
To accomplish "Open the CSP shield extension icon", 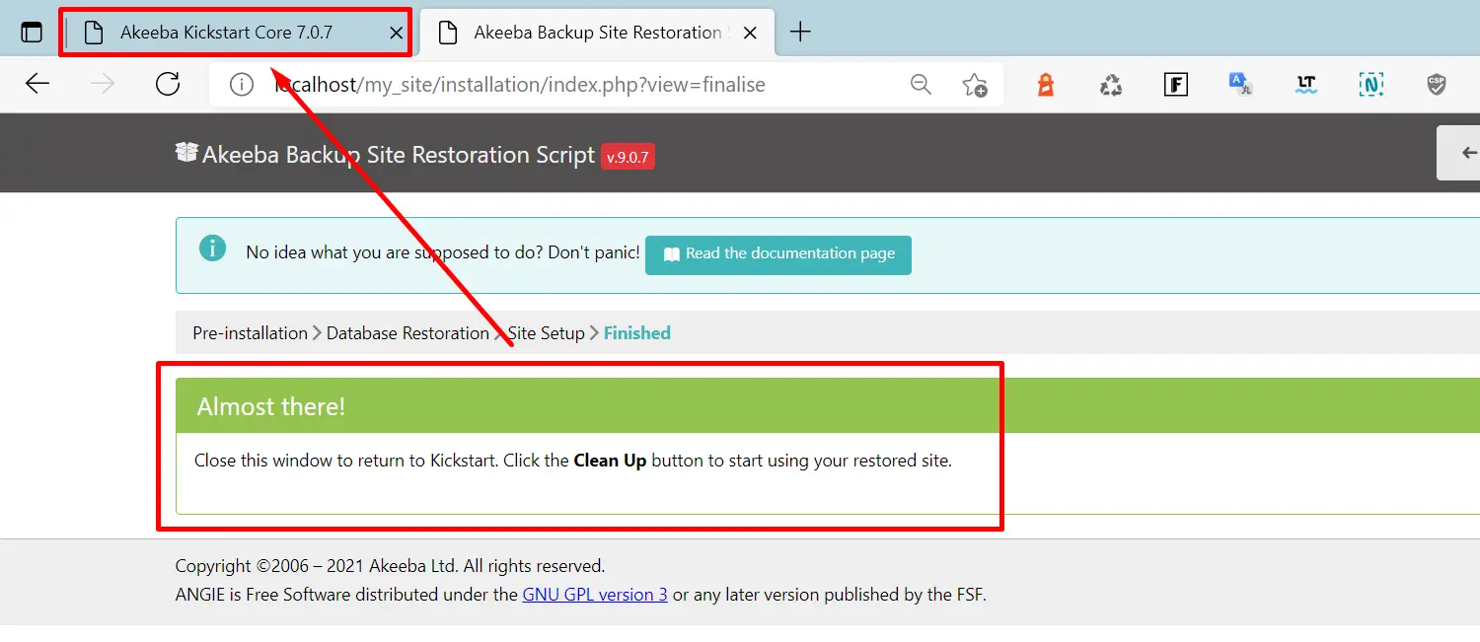I will click(x=1437, y=85).
